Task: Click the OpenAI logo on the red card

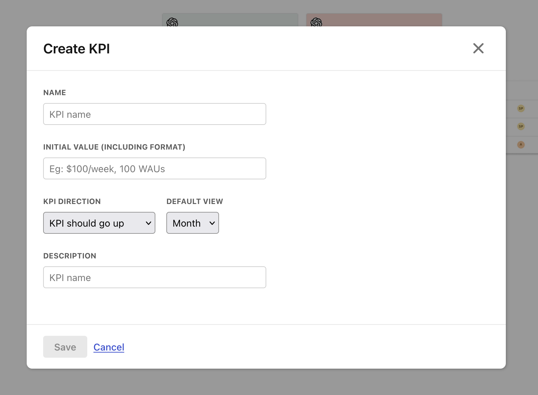Action: click(316, 22)
